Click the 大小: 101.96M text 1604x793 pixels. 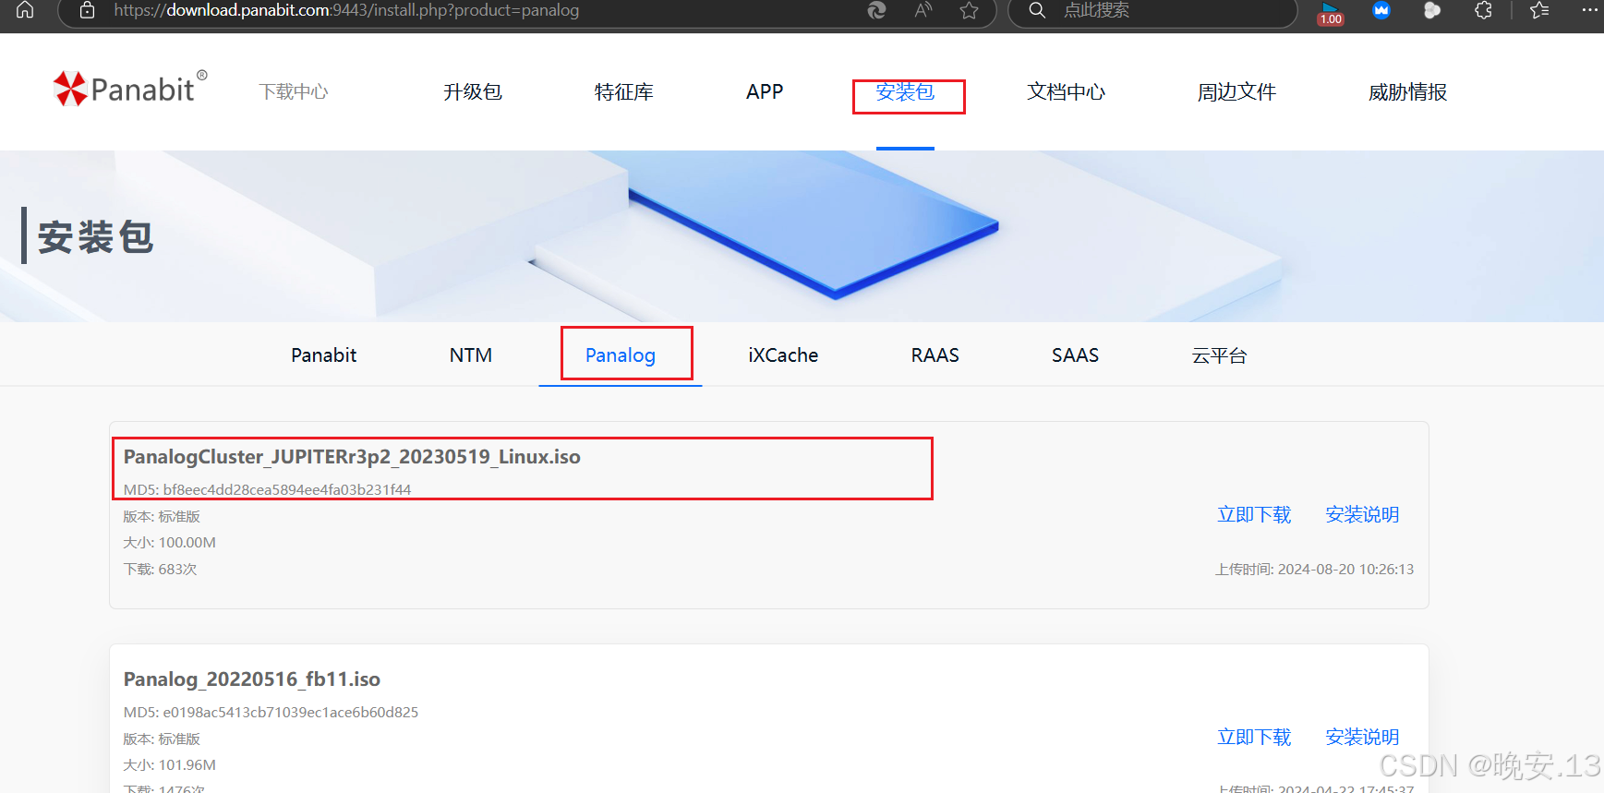[169, 765]
